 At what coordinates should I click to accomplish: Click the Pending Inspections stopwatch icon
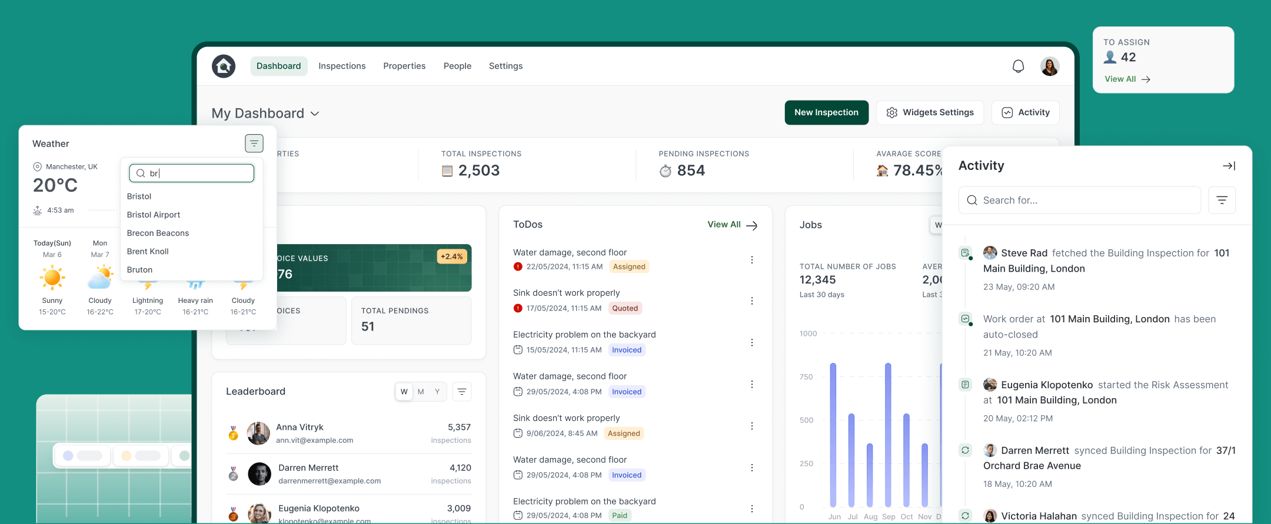(x=665, y=171)
